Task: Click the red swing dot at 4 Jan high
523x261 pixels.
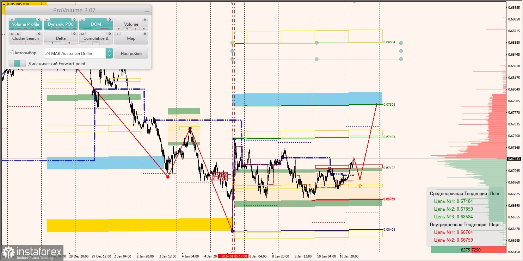Action: pyautogui.click(x=190, y=128)
